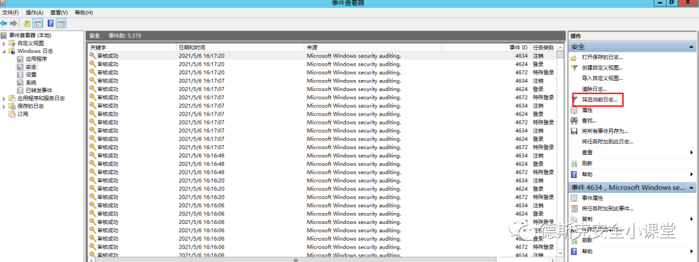Select the 16:16:49 注销 event row
This screenshot has height=262, width=699.
click(x=322, y=156)
